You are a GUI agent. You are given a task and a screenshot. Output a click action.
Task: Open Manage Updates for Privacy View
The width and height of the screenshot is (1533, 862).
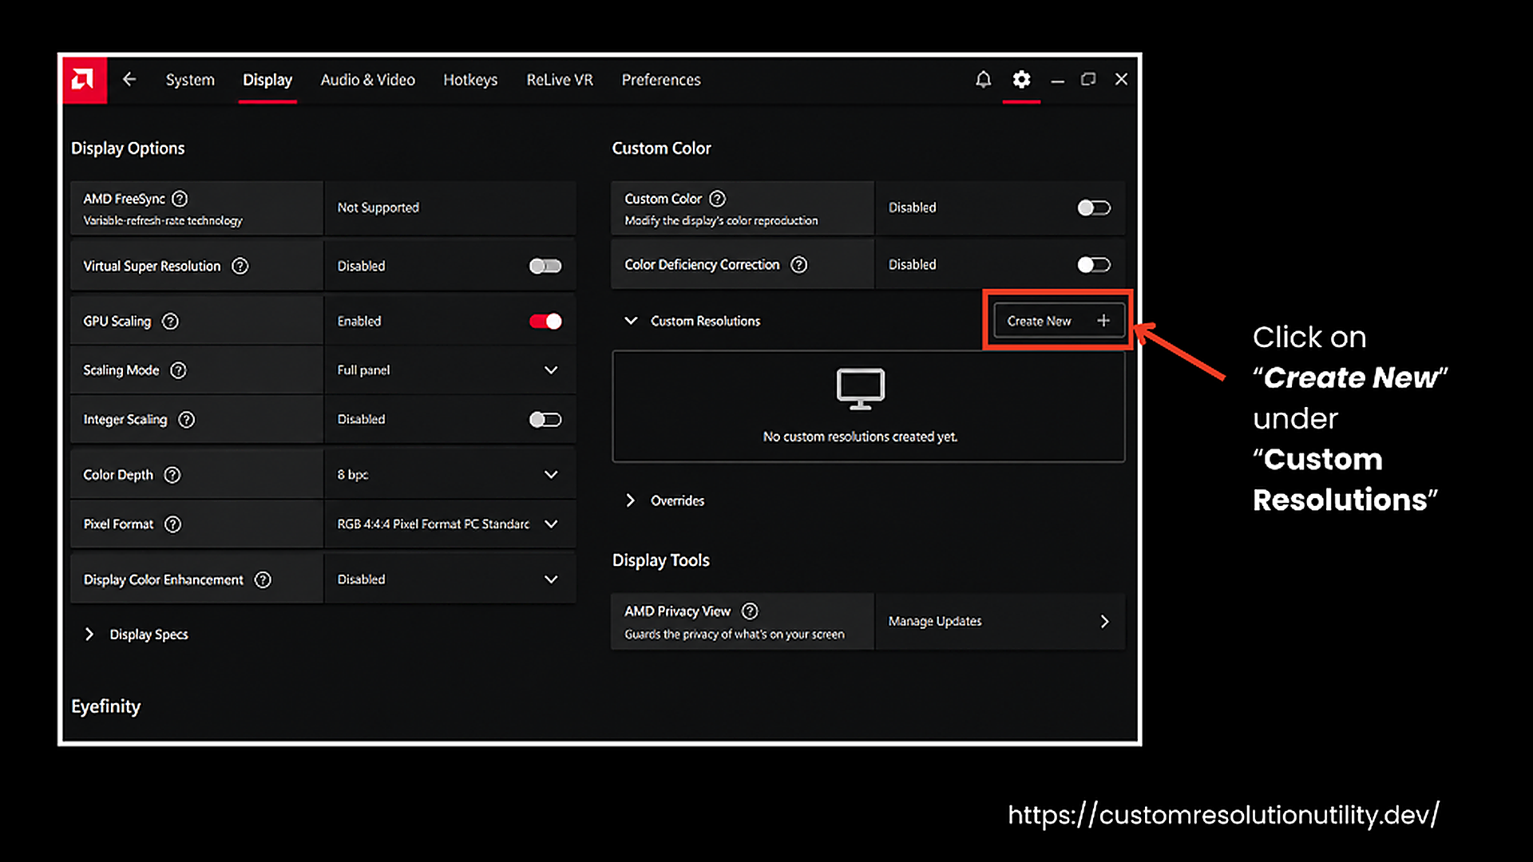pos(1000,621)
